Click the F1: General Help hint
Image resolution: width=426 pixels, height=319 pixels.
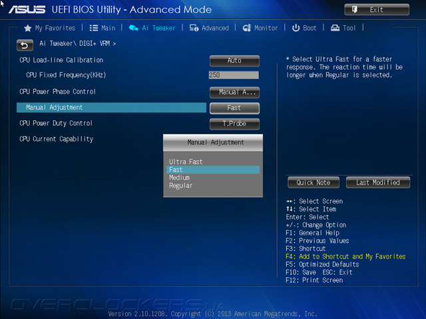(x=312, y=233)
